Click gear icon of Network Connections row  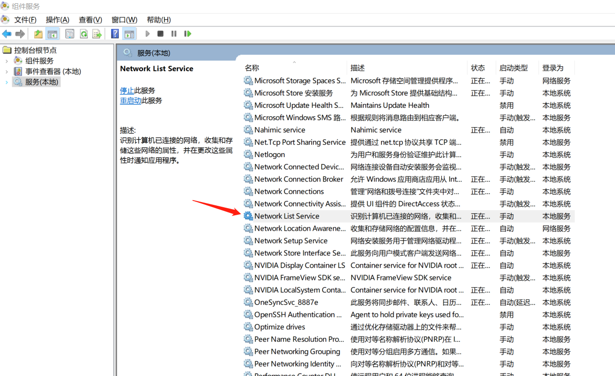click(x=248, y=191)
